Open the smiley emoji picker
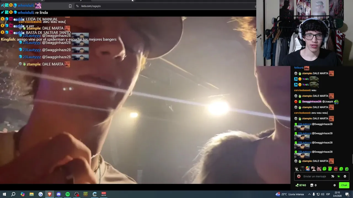This screenshot has width=353, height=198. (x=345, y=177)
